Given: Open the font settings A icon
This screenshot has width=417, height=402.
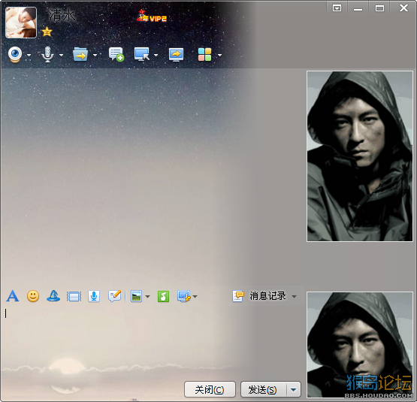Looking at the screenshot, I should coord(13,296).
